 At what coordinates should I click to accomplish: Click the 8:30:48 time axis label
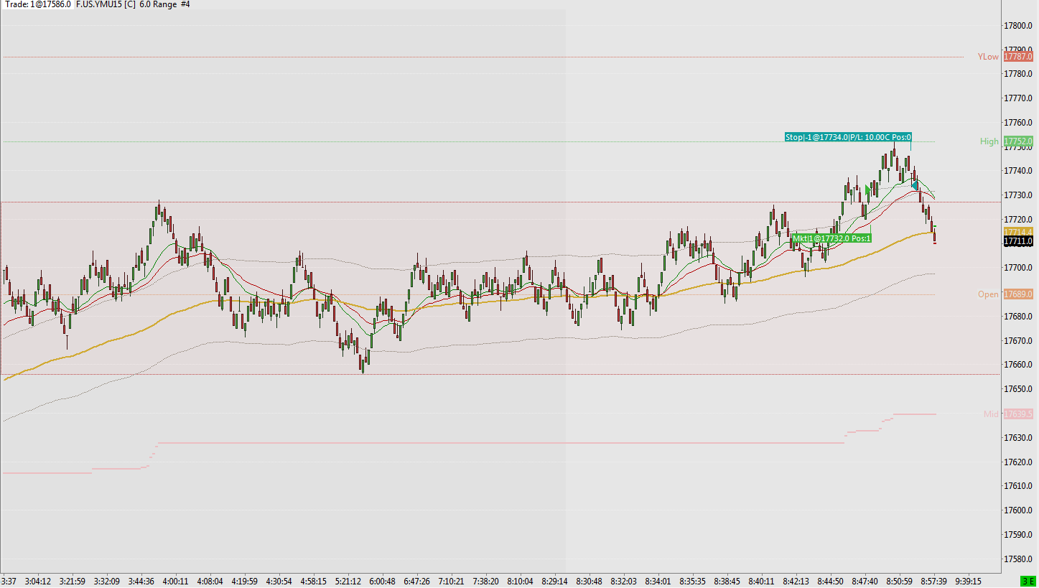[589, 581]
